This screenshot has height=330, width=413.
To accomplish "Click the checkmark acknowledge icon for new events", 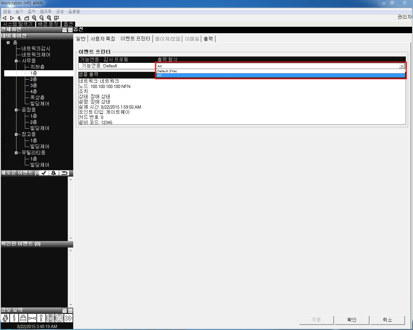I will [44, 173].
